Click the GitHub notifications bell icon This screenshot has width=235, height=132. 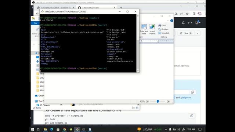click(x=183, y=23)
